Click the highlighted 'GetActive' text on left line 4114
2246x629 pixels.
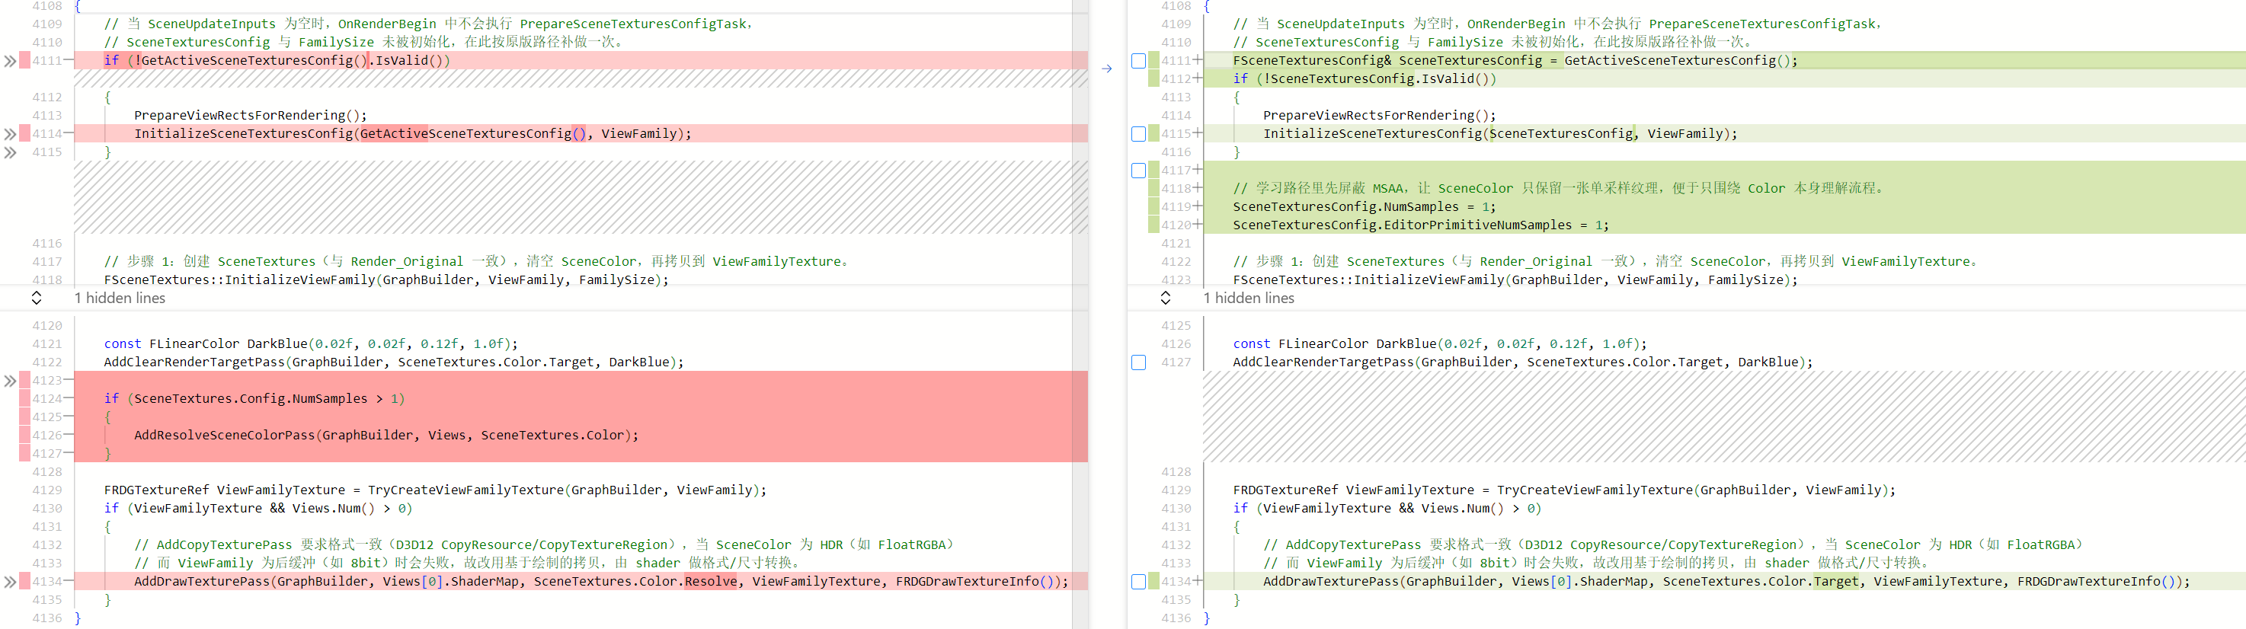[x=393, y=133]
